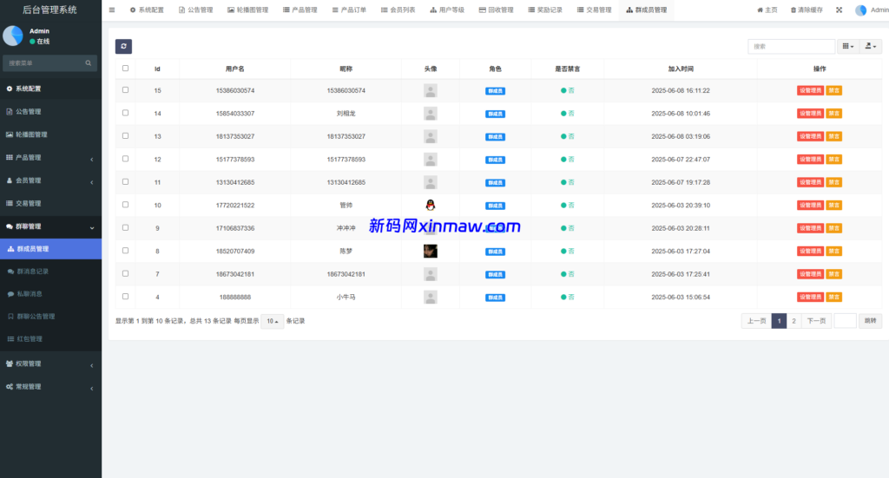The image size is (889, 478).
Task: Switch to the 用户等级 top tab
Action: click(x=447, y=10)
